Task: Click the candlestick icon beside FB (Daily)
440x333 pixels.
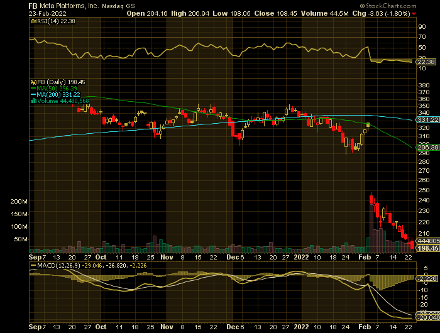Action: [33, 82]
